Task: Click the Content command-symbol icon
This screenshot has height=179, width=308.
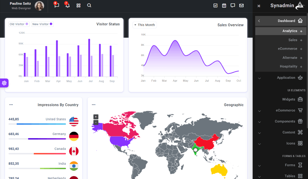Action: 300,132
